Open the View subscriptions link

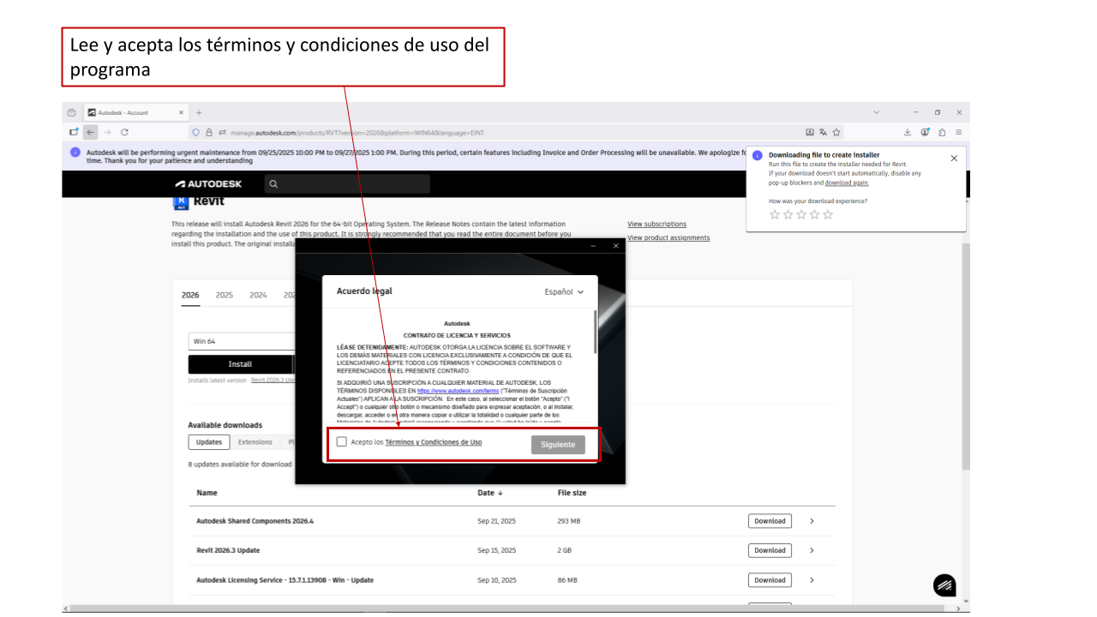tap(656, 225)
